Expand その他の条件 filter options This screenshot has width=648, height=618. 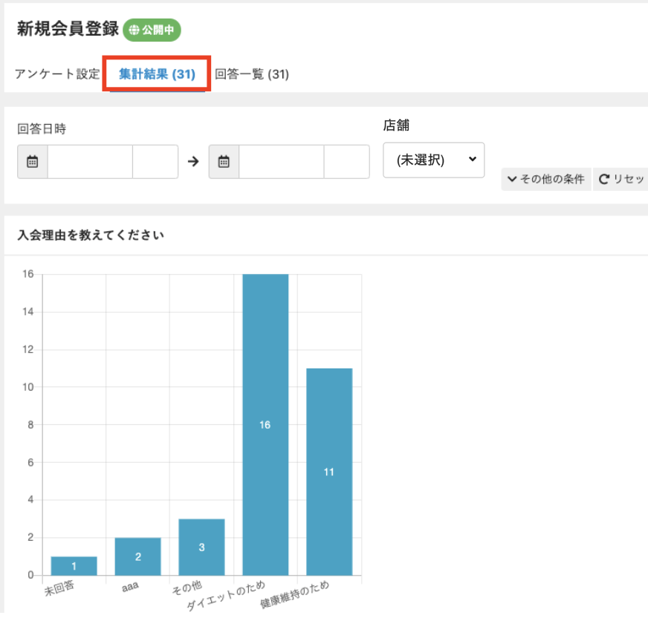pos(546,179)
